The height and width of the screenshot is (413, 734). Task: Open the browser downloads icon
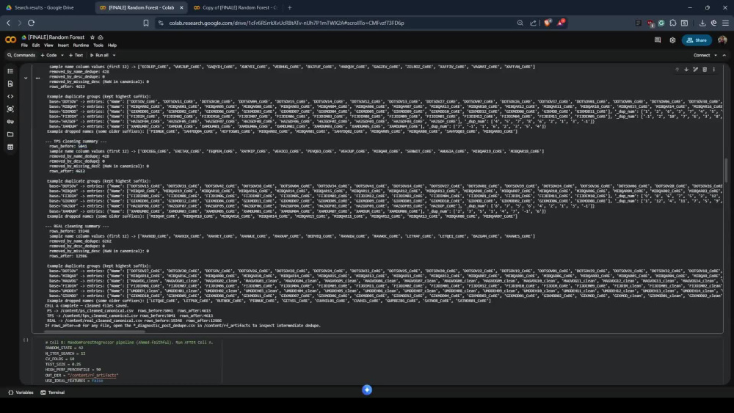coord(702,23)
